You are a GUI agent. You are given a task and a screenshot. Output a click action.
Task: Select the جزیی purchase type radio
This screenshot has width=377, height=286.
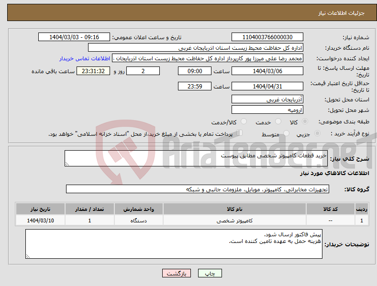click(317, 133)
